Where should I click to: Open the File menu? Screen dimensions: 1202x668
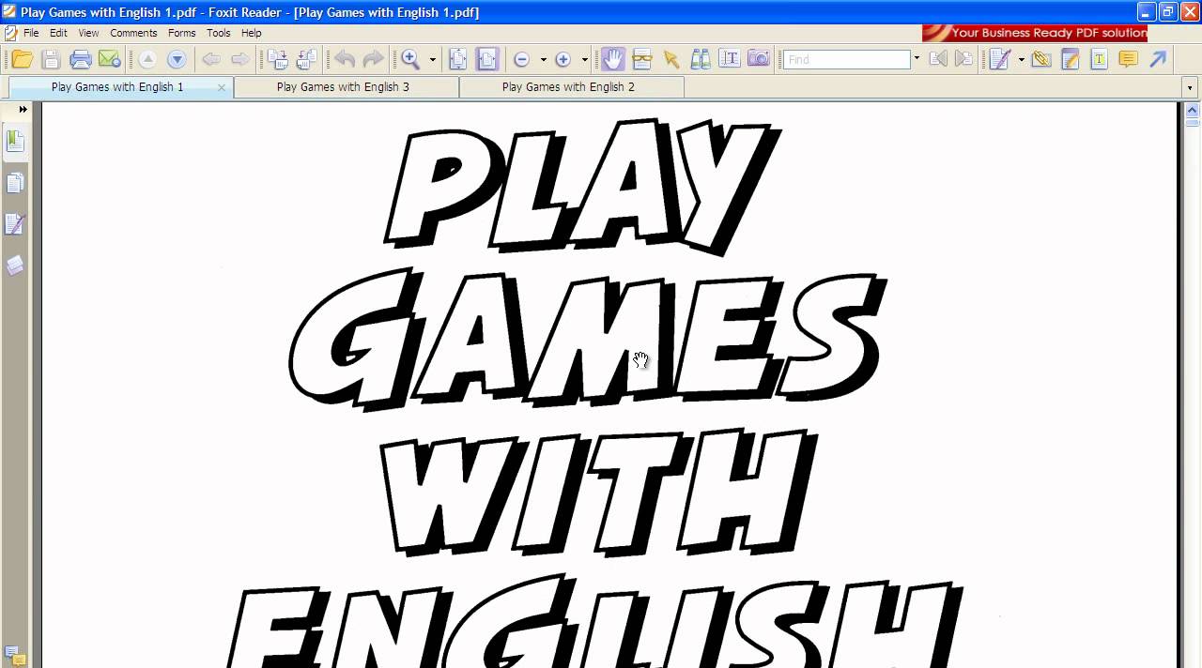pyautogui.click(x=31, y=33)
